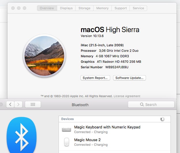Zoom the About This Mac window
The height and width of the screenshot is (153, 180).
(x=25, y=8)
